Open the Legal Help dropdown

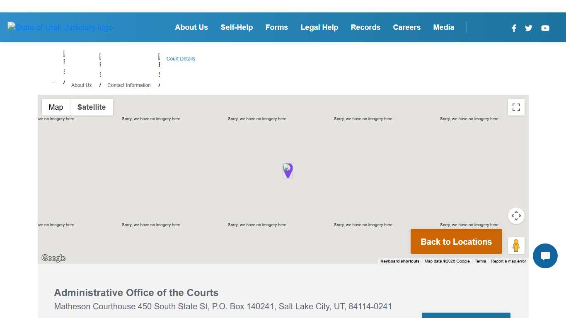coord(319,27)
